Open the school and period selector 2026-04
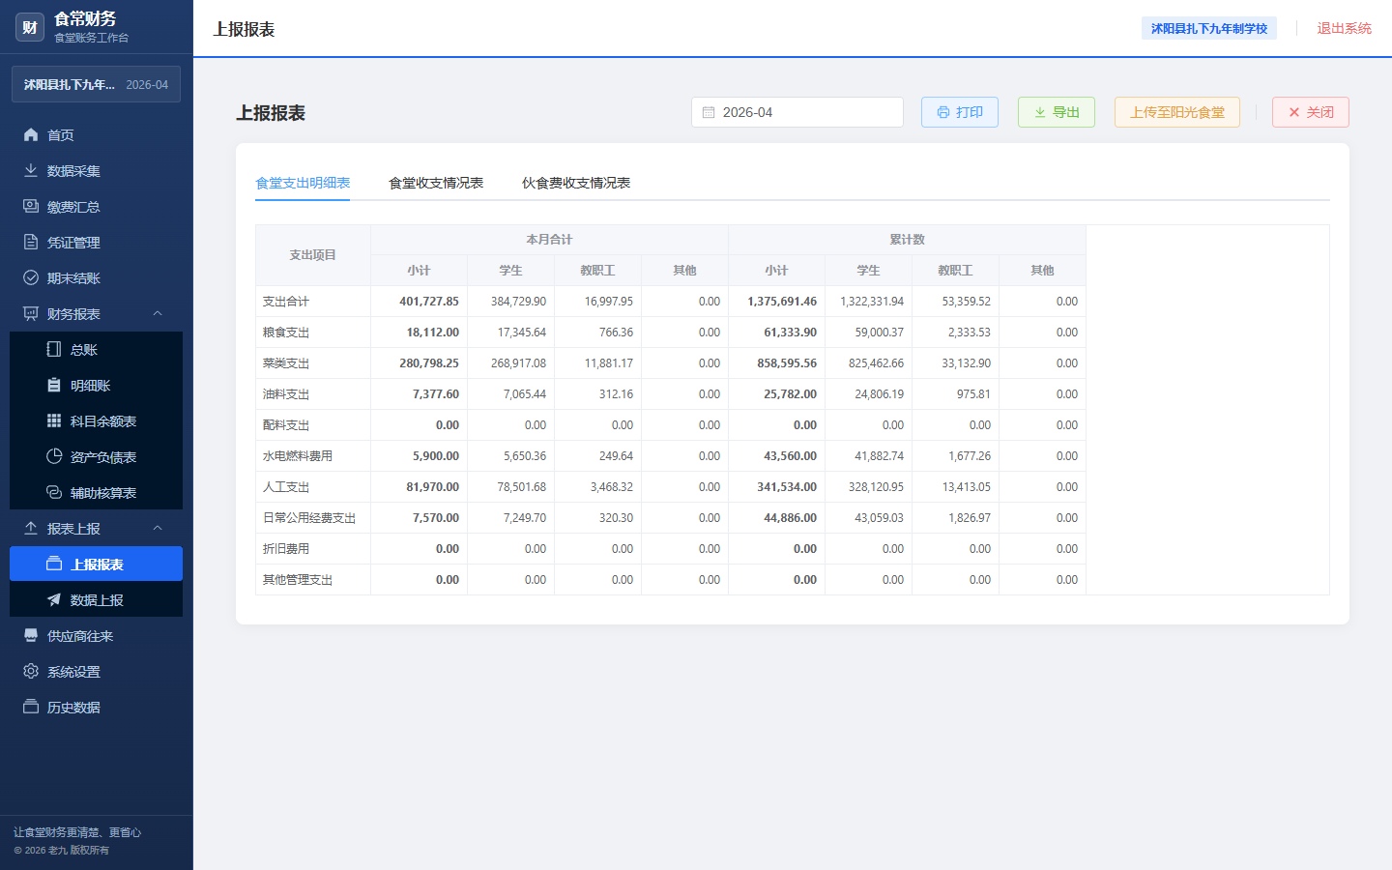Viewport: 1392px width, 870px height. click(96, 84)
